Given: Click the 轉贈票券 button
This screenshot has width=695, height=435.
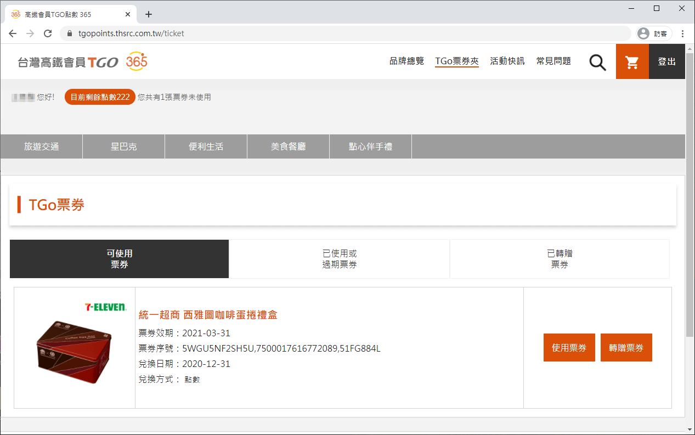Looking at the screenshot, I should tap(626, 347).
